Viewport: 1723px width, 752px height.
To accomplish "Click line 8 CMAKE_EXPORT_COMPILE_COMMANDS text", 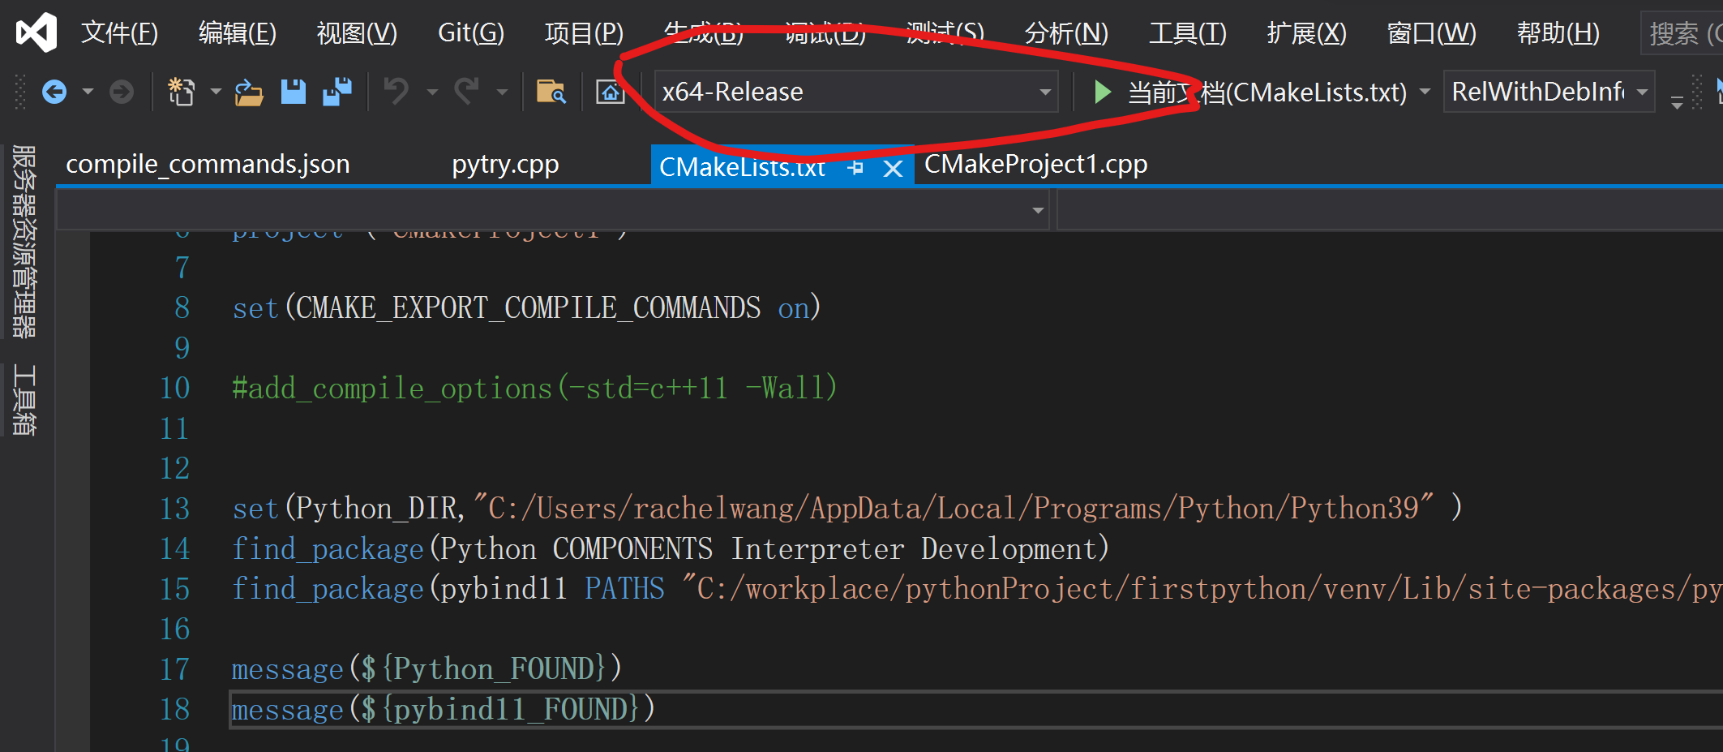I will click(x=528, y=308).
